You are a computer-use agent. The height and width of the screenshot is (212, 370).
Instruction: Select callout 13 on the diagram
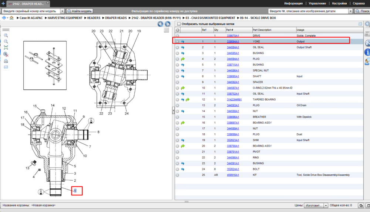click(27, 168)
